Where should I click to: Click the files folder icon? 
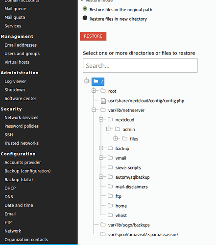(125, 138)
